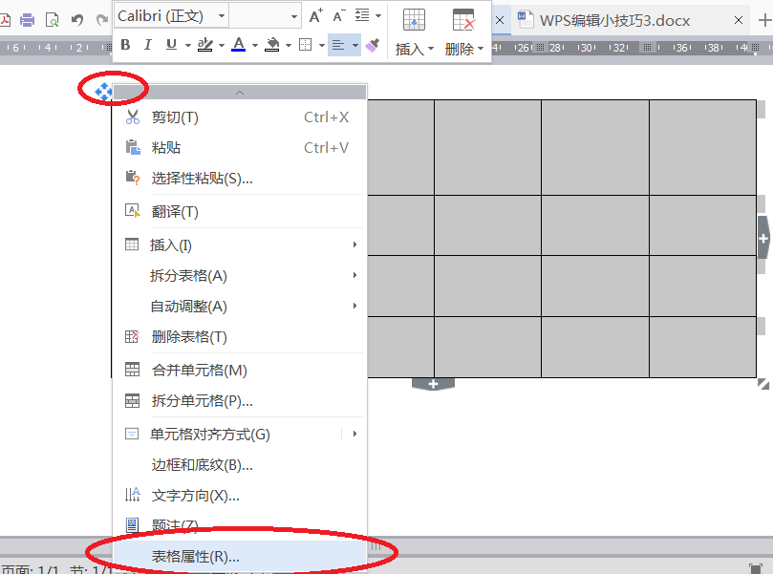The image size is (773, 574).
Task: Expand highlight color dropdown arrow
Action: pyautogui.click(x=222, y=45)
